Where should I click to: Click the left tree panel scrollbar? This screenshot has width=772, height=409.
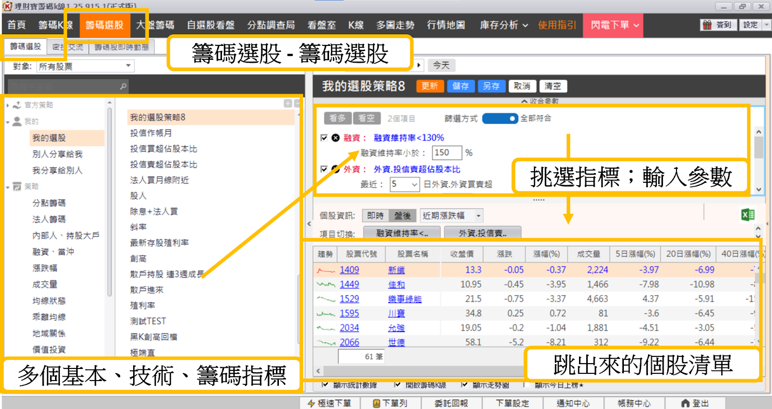(110, 203)
